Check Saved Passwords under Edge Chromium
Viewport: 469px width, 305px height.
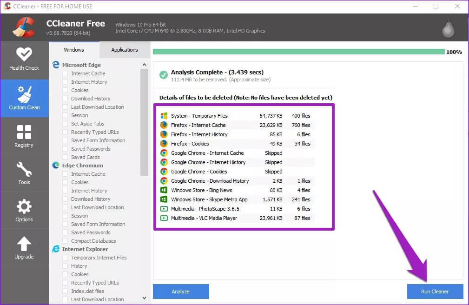tap(65, 232)
